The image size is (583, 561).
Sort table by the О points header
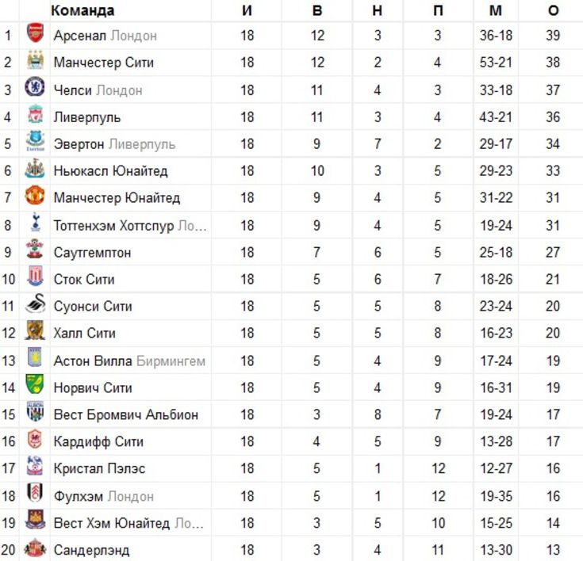554,10
